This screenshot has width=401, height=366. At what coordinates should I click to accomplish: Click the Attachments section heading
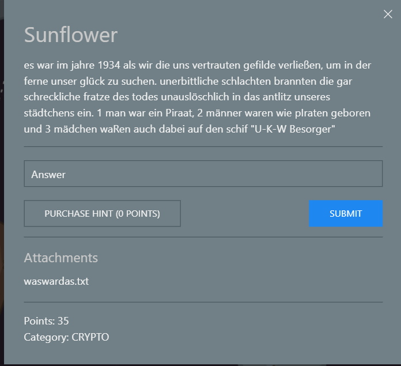click(x=61, y=258)
